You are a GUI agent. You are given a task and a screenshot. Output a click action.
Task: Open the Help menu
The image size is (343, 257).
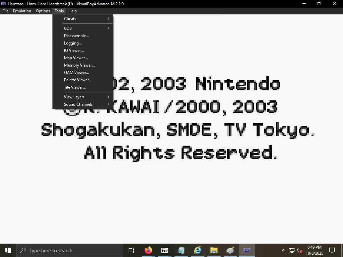[x=72, y=11]
